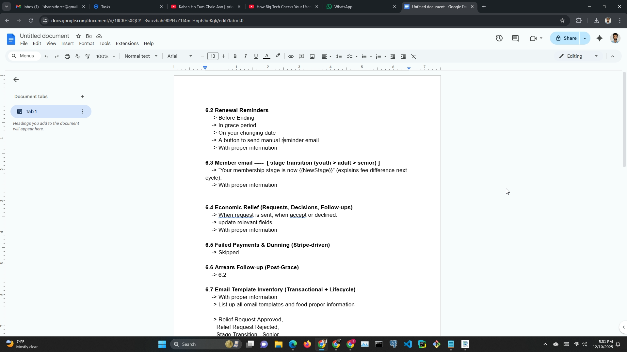The height and width of the screenshot is (352, 627).
Task: Click the Share button
Action: [x=566, y=38]
